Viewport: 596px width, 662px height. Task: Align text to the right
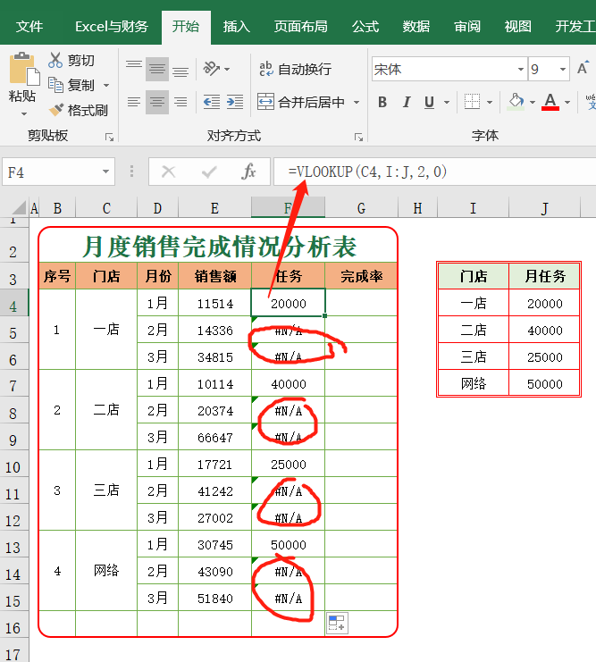tap(180, 102)
